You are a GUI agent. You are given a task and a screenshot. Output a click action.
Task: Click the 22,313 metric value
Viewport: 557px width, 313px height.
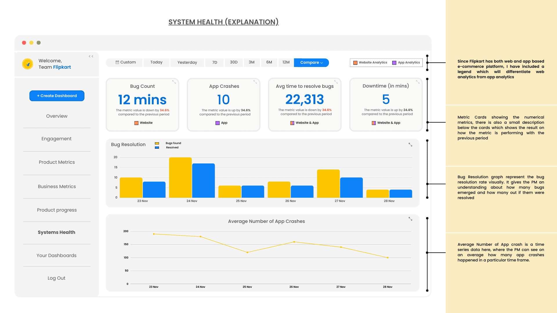(x=305, y=100)
